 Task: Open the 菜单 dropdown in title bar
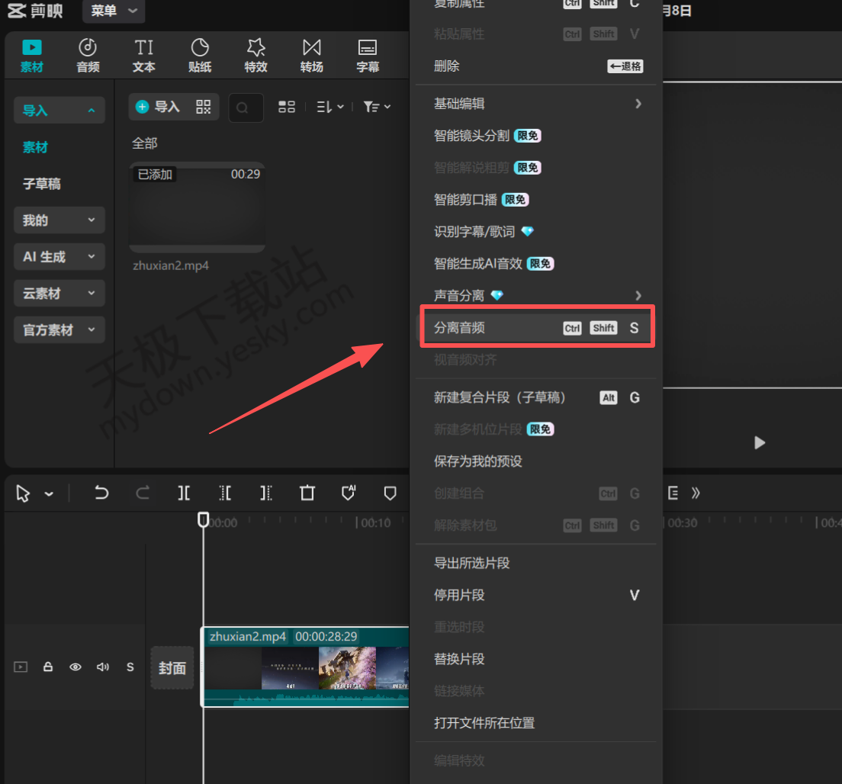tap(114, 11)
